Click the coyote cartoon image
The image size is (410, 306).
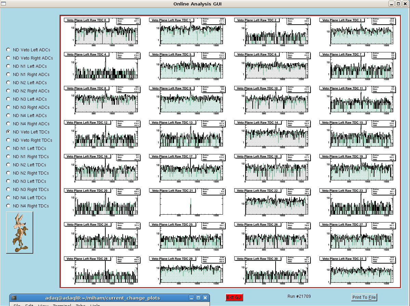pyautogui.click(x=19, y=232)
